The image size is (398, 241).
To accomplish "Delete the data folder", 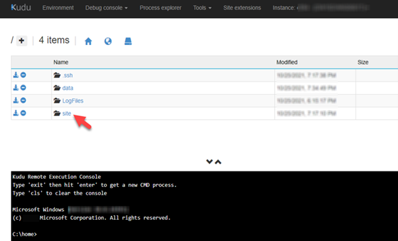I will coord(23,87).
